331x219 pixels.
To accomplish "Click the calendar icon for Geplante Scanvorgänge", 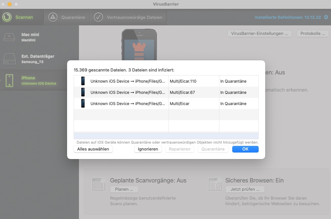I will pyautogui.click(x=99, y=184).
